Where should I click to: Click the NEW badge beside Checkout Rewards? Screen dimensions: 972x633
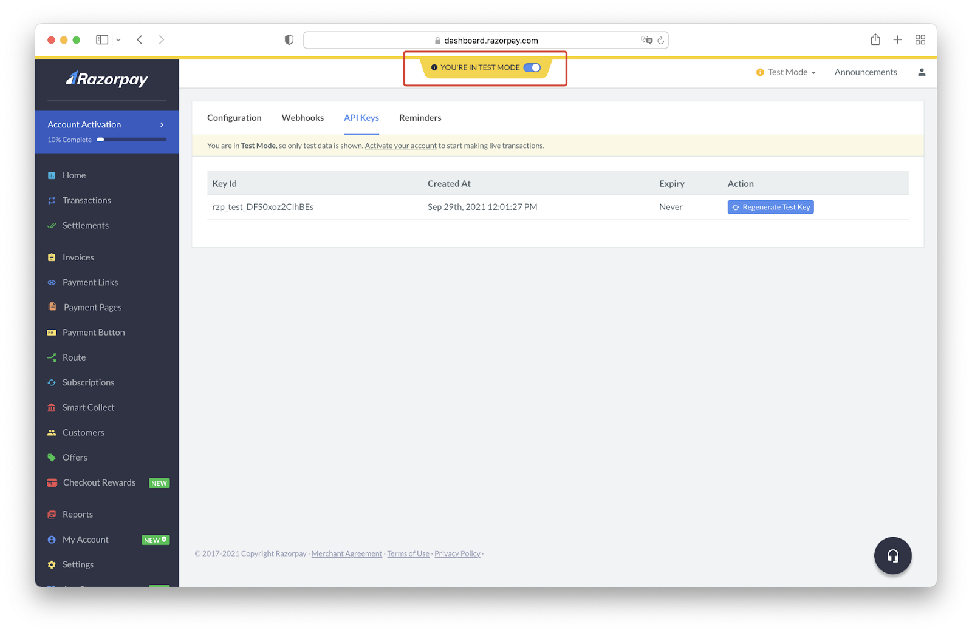point(159,483)
